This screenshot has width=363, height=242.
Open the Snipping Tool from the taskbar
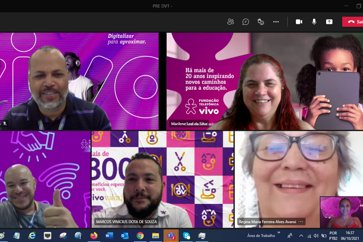tap(63, 236)
